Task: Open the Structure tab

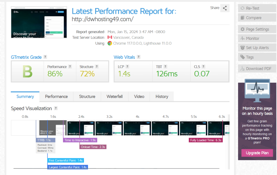Action: pos(87,96)
